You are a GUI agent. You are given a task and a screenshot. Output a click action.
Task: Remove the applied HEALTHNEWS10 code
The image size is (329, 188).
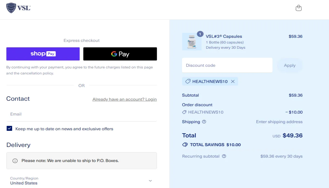pyautogui.click(x=233, y=81)
